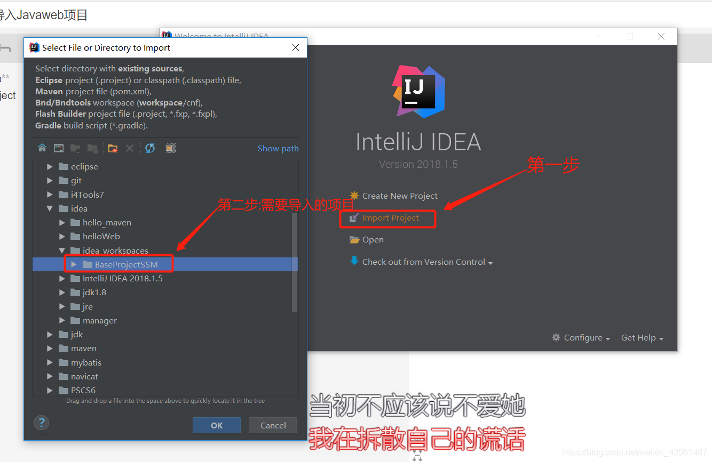Screen dimensions: 712x462
Task: Expand the BaseProjectSSM folder
Action: (x=74, y=264)
